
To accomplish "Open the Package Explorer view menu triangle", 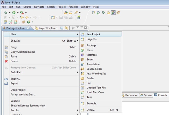I will coord(77,27).
